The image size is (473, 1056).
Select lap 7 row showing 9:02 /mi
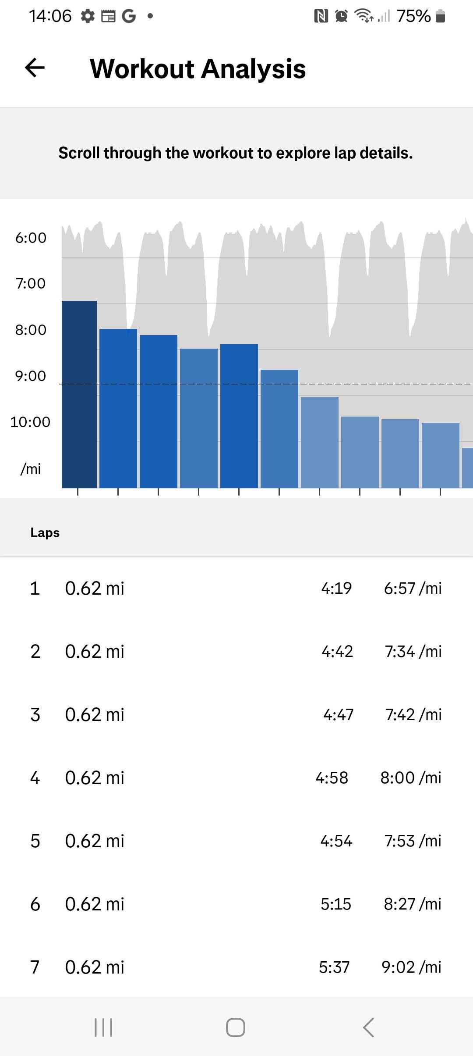pyautogui.click(x=236, y=967)
